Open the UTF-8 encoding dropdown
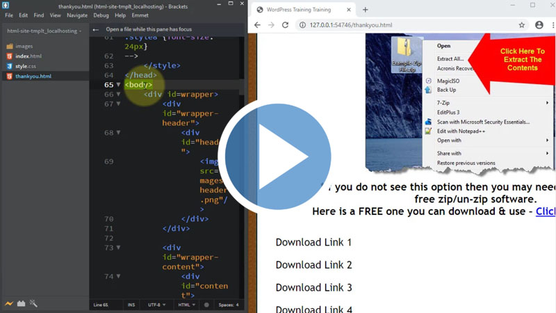Image resolution: width=556 pixels, height=313 pixels. pyautogui.click(x=156, y=305)
